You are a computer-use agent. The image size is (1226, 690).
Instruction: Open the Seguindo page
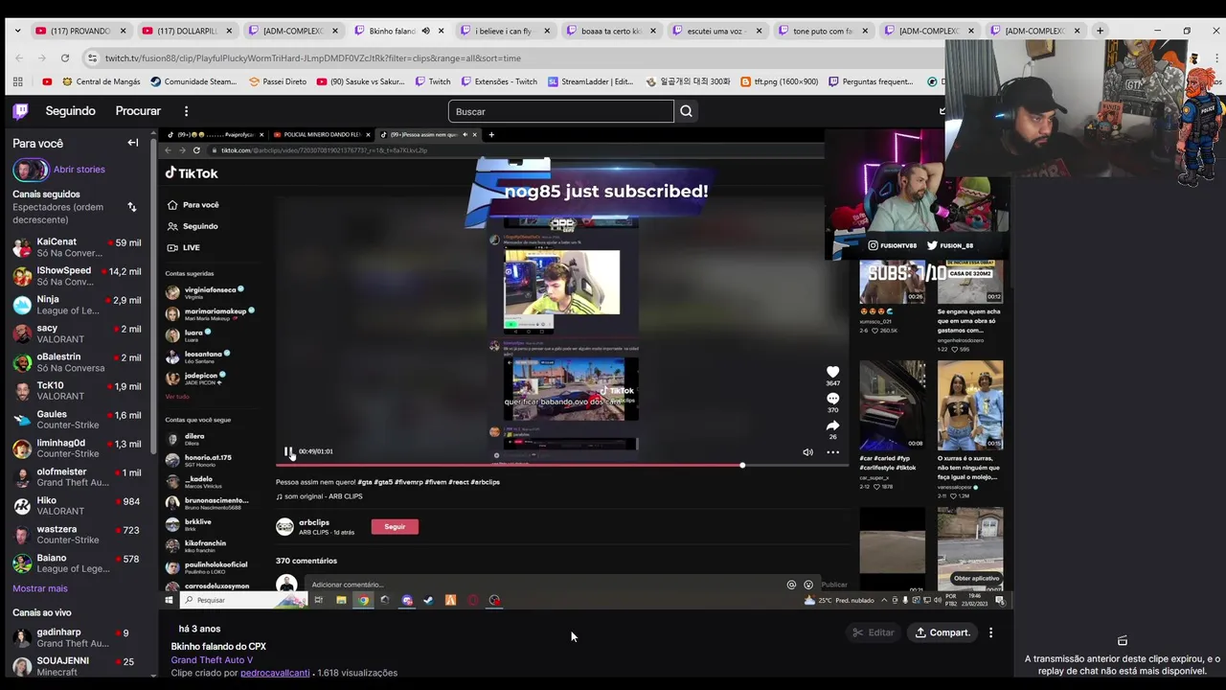pyautogui.click(x=71, y=111)
